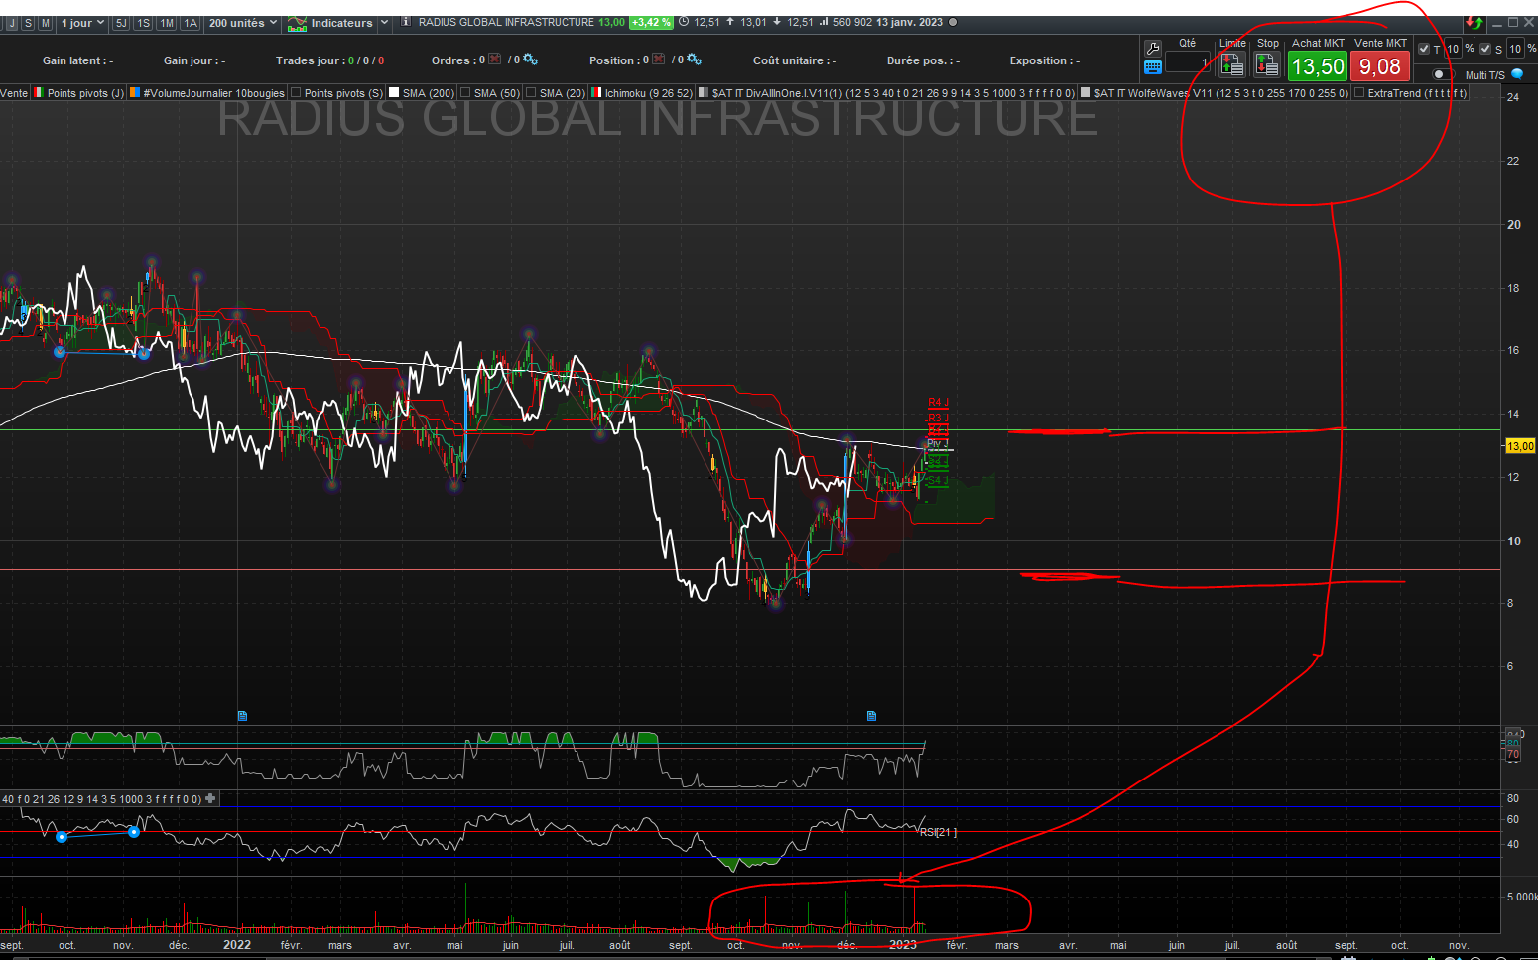Click the real-time status dot after the date
This screenshot has width=1538, height=960.
pyautogui.click(x=954, y=22)
